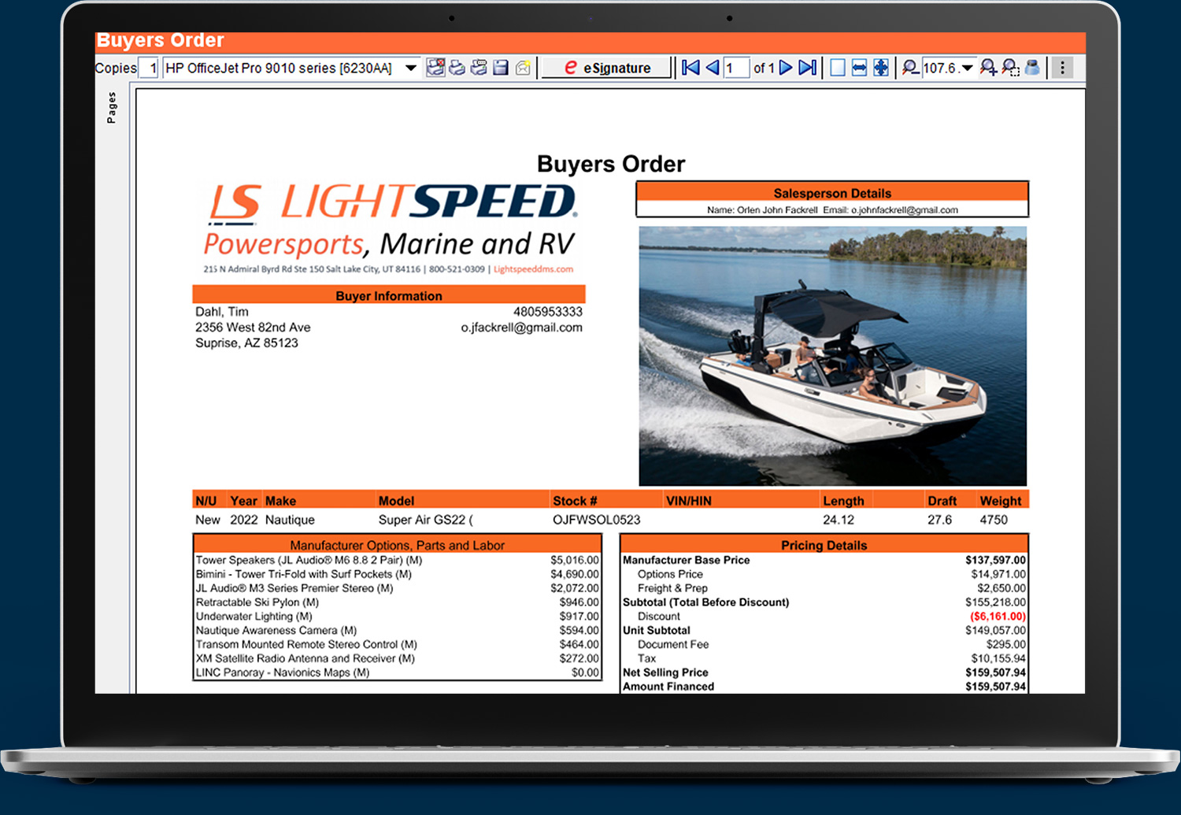Click the print icon
This screenshot has height=815, width=1181.
click(x=457, y=68)
